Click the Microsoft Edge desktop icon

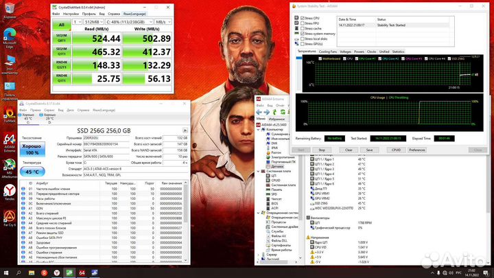10,34
